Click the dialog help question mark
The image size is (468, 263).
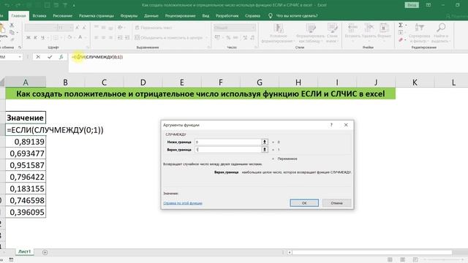[x=331, y=125]
